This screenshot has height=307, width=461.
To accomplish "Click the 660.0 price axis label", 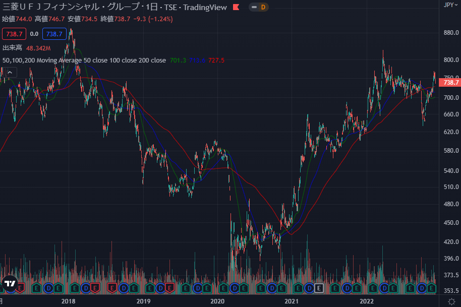I will pos(451,114).
